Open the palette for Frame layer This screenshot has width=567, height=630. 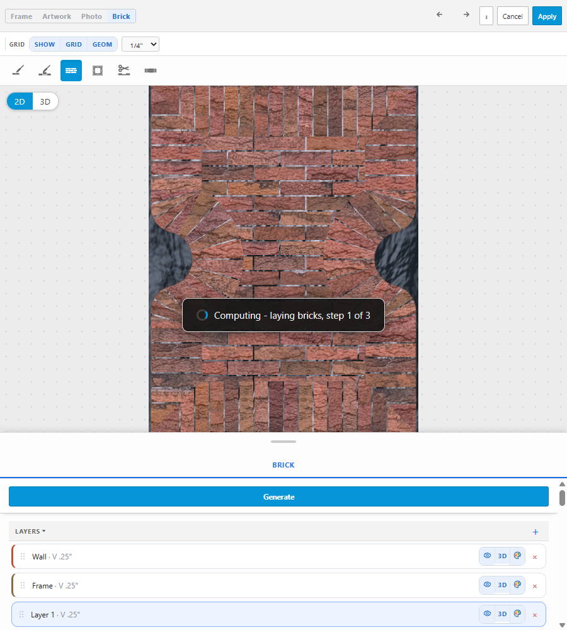click(x=517, y=585)
